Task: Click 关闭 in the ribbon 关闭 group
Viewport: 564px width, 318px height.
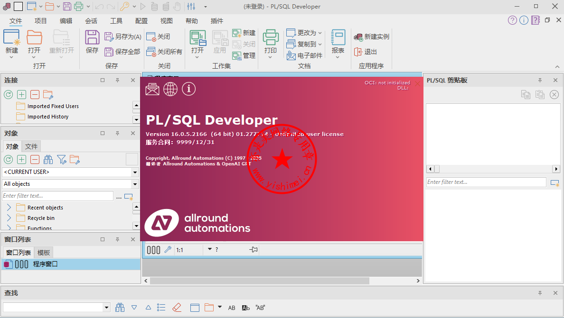Action: point(158,36)
